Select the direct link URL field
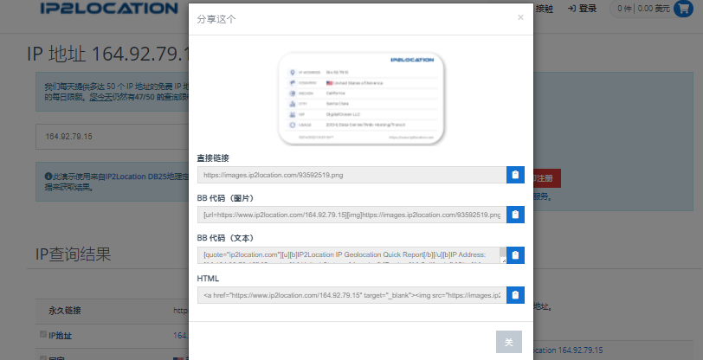Viewport: 703px width, 360px height. point(352,175)
